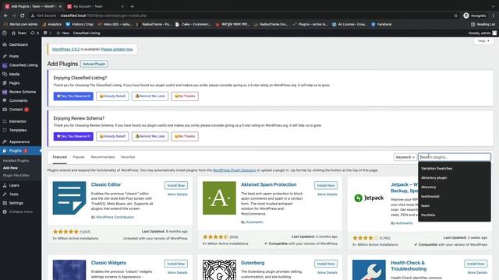Open the Keyword search type dropdown
The width and height of the screenshot is (499, 280).
tap(405, 157)
